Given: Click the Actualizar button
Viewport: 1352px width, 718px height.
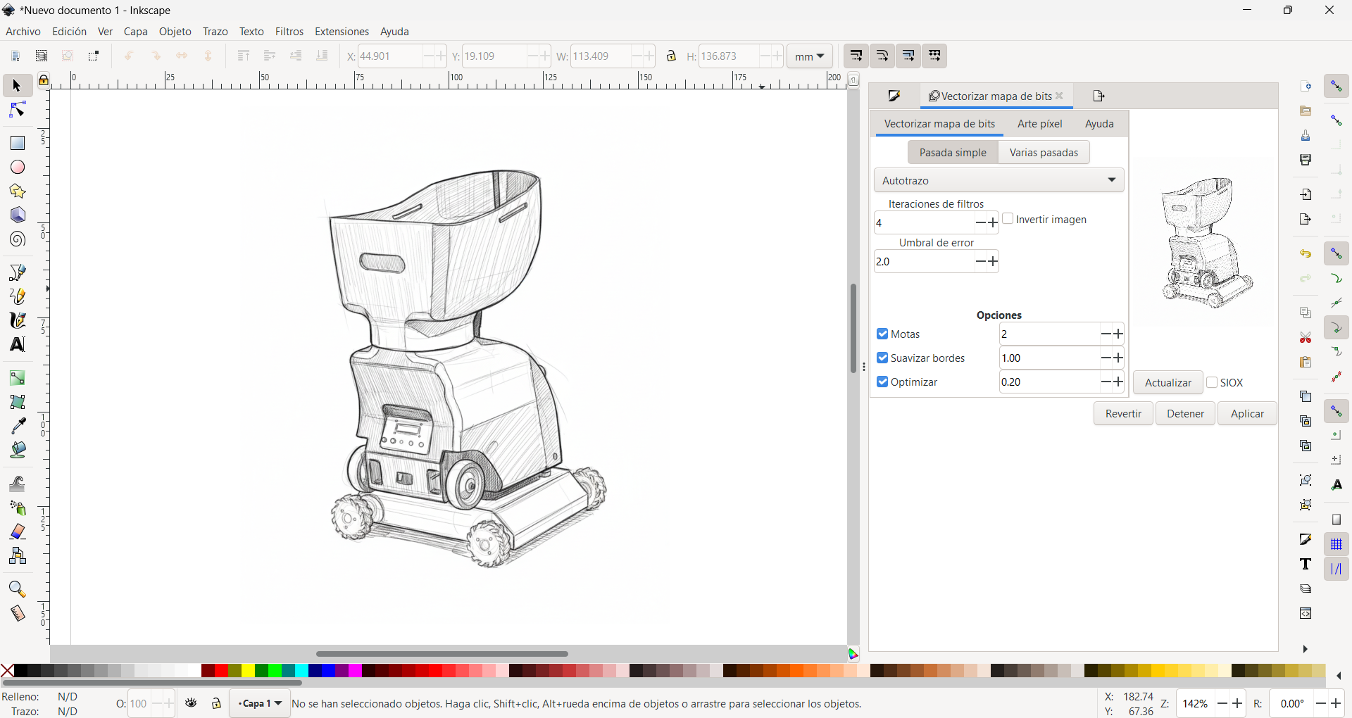Looking at the screenshot, I should click(x=1168, y=382).
